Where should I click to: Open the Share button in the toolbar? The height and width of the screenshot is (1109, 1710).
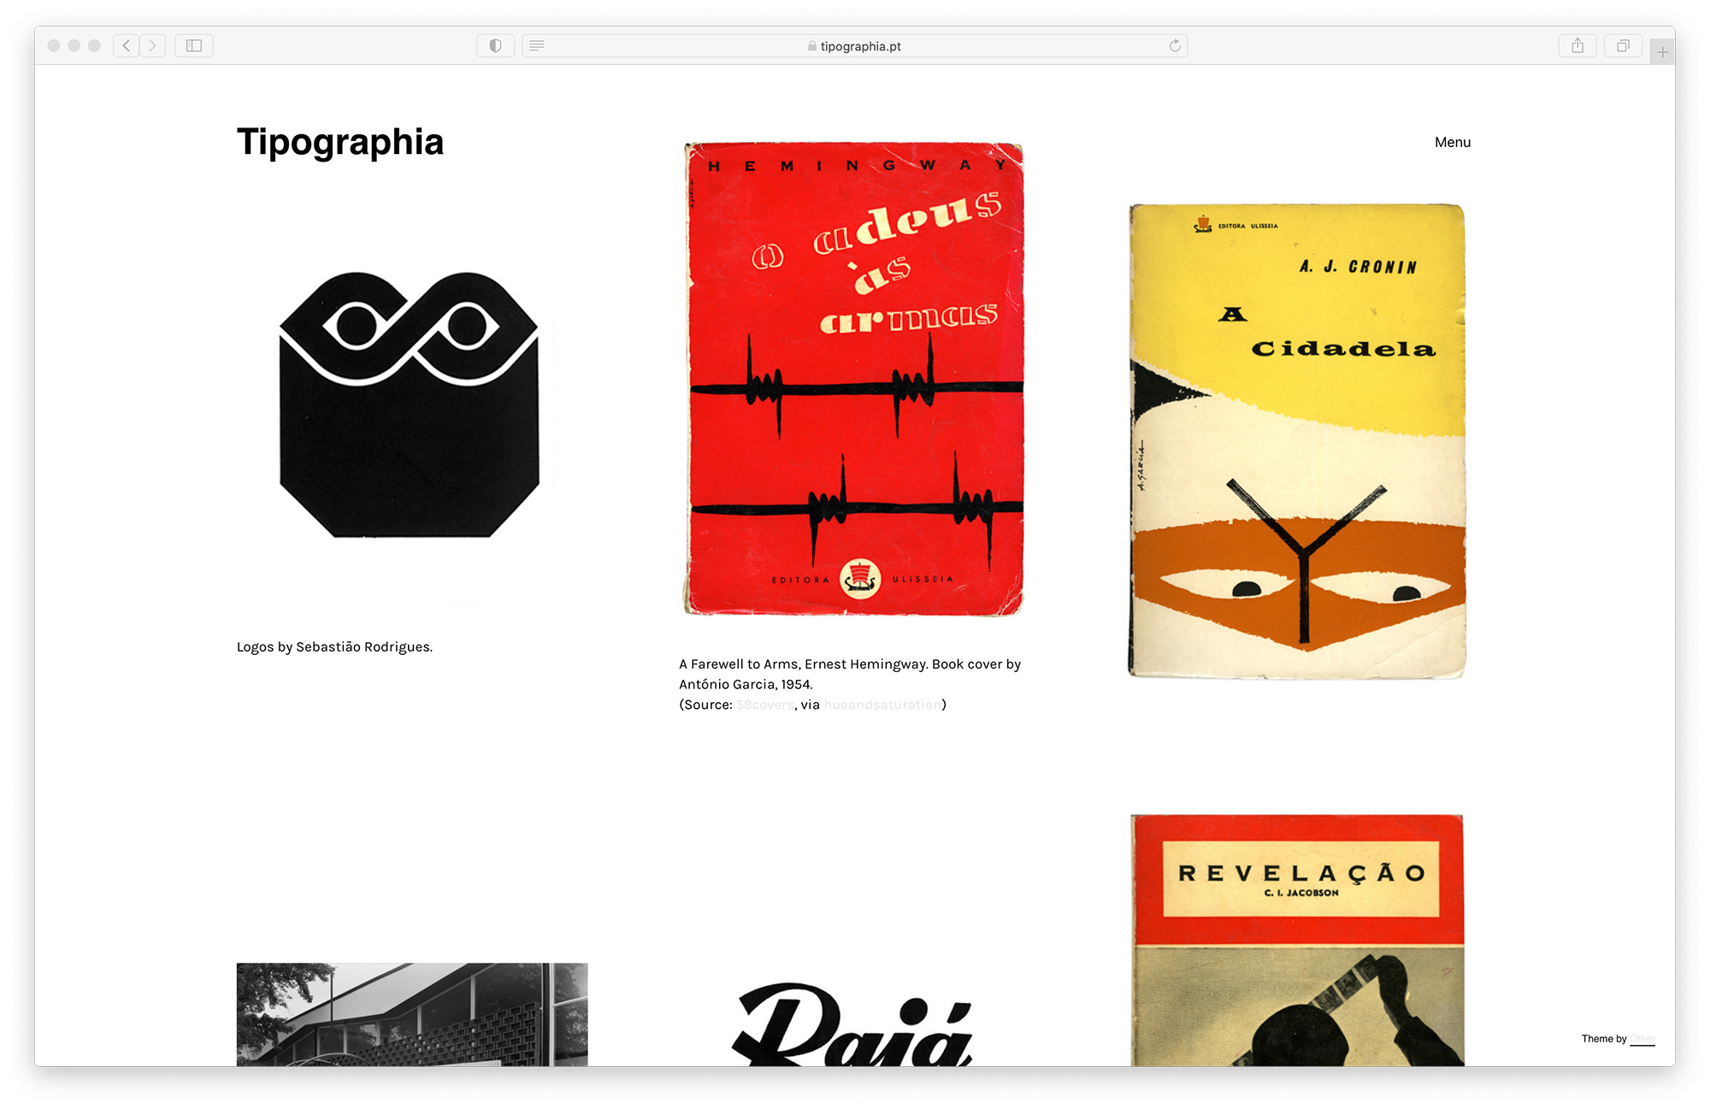1577,46
